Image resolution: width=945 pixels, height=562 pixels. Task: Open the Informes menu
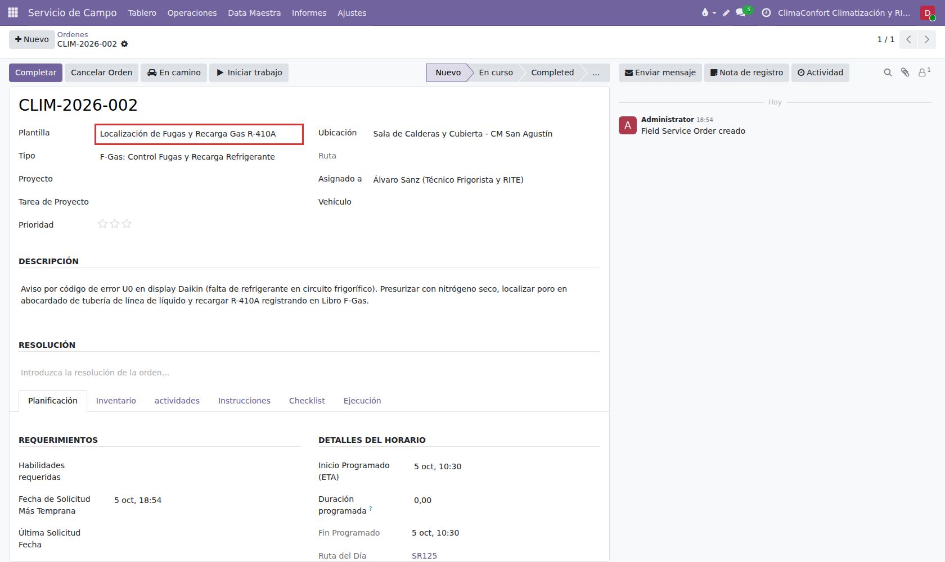pos(309,12)
